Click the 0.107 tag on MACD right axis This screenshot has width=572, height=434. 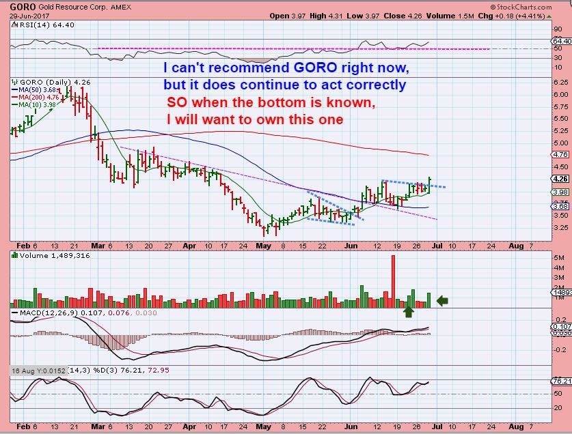coord(562,327)
